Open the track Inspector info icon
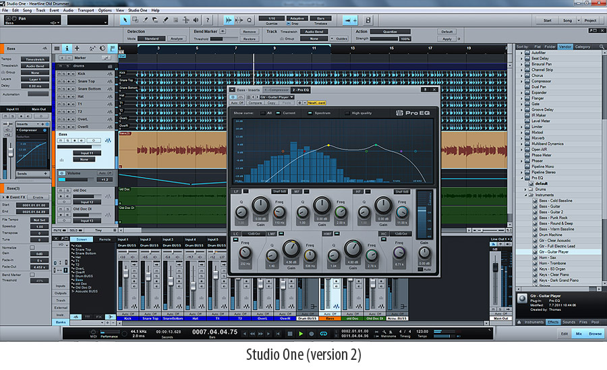 [x=67, y=49]
